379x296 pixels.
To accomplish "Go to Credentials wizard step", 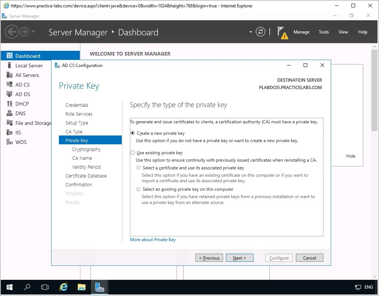I will (77, 105).
